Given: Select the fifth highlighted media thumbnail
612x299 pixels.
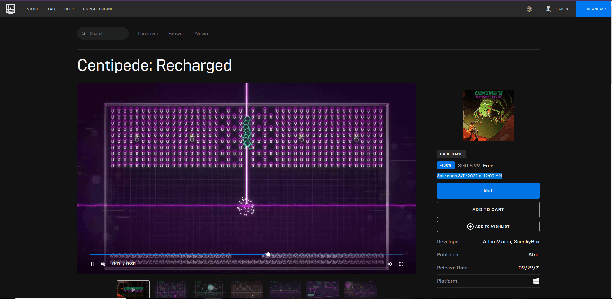Looking at the screenshot, I should [285, 289].
